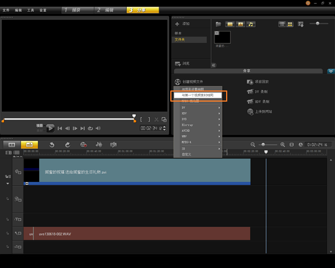This screenshot has height=268, width=335.
Task: Select the black video thumbnail in library
Action: (222, 37)
